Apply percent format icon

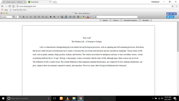coord(54,17)
